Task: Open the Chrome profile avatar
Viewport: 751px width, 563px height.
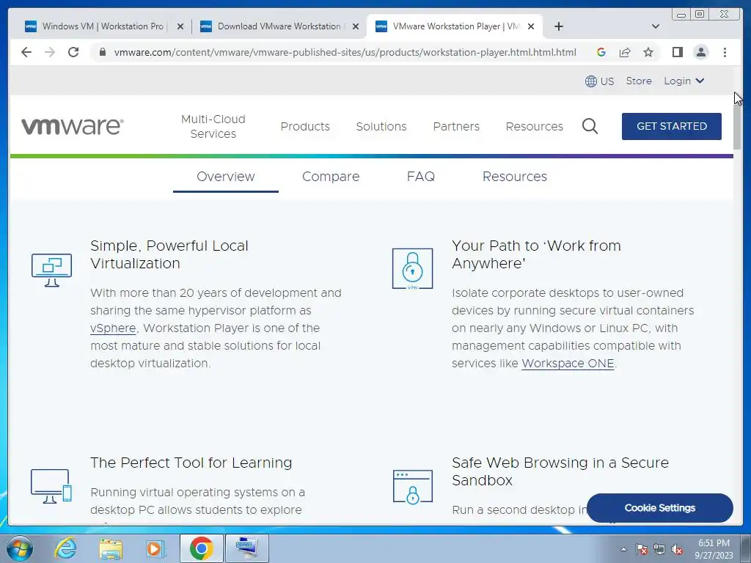Action: 701,52
